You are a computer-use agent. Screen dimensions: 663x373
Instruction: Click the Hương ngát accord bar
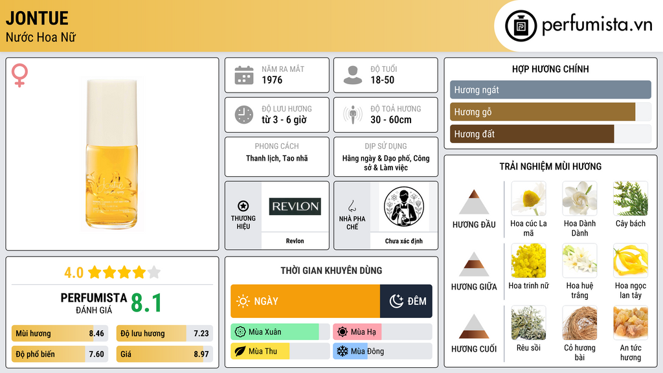pos(550,89)
